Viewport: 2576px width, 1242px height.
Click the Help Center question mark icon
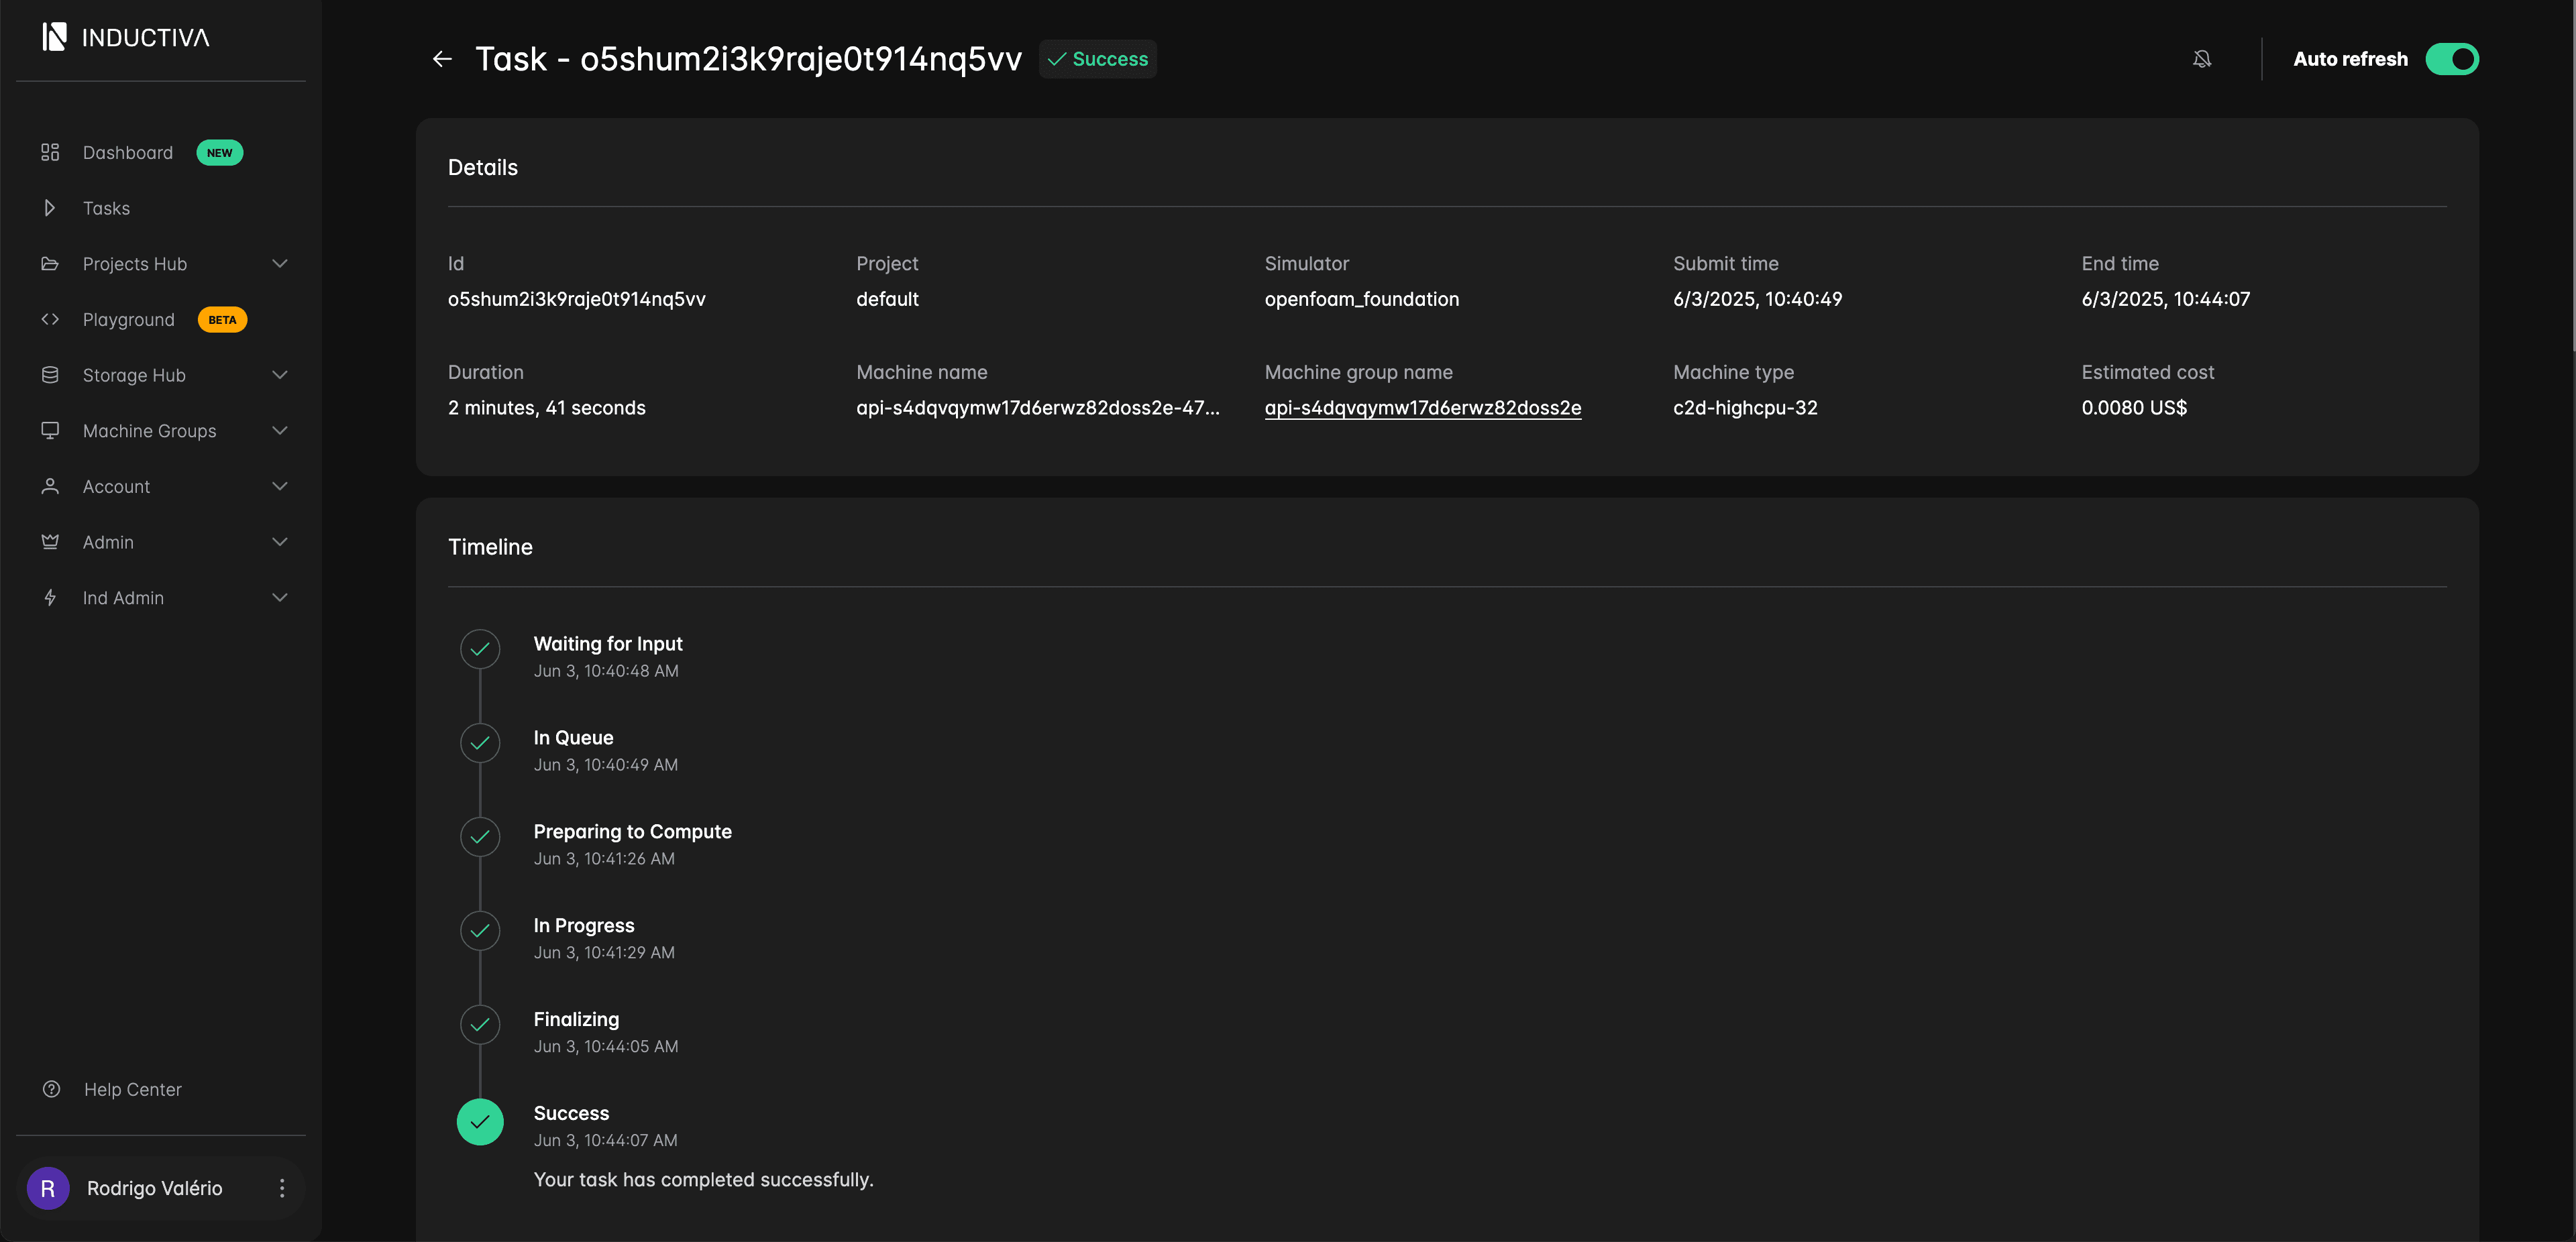51,1089
